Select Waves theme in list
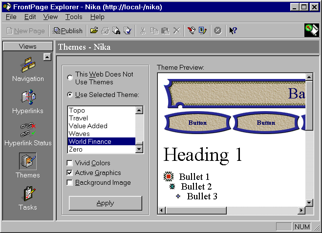Image resolution: width=322 pixels, height=233 pixels. click(x=102, y=134)
